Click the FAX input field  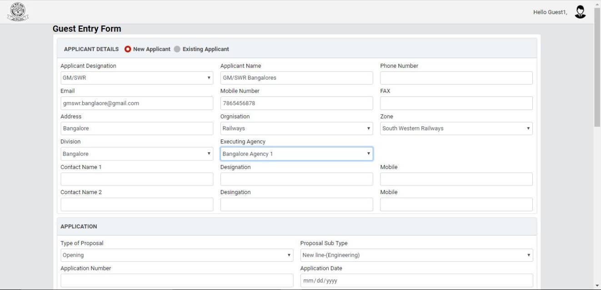click(x=456, y=103)
